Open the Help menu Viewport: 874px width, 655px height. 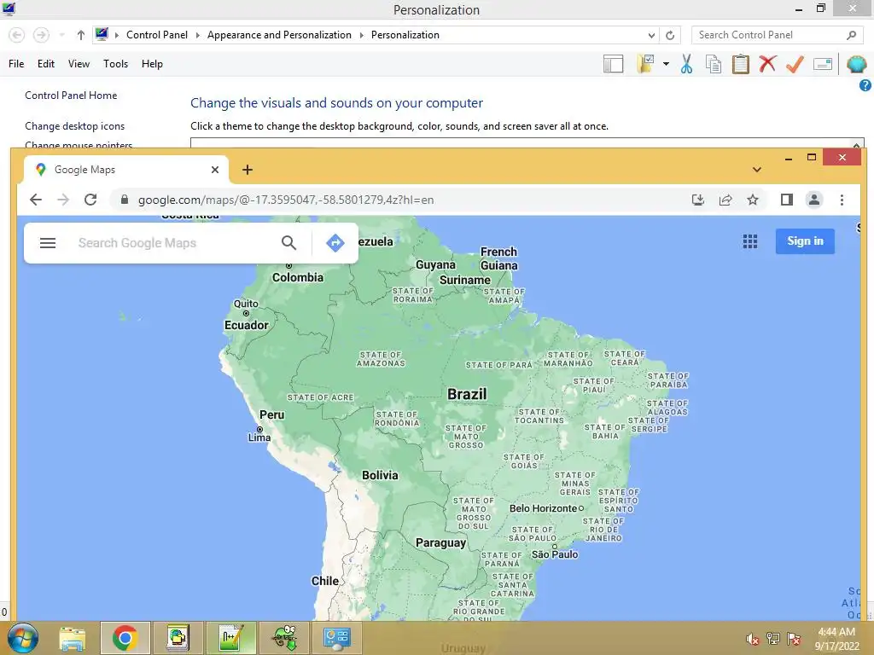(152, 64)
